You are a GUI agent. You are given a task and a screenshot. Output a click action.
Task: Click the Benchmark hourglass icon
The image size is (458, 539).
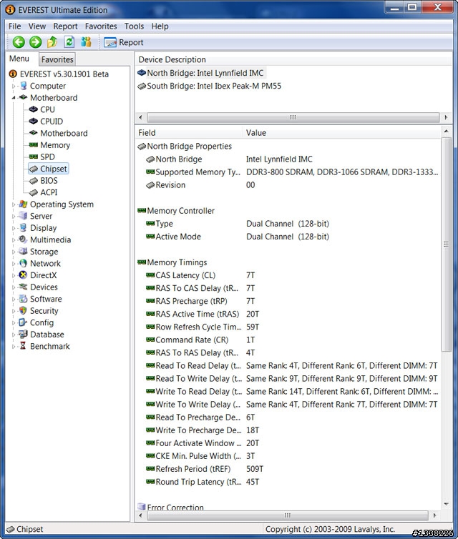[x=23, y=346]
